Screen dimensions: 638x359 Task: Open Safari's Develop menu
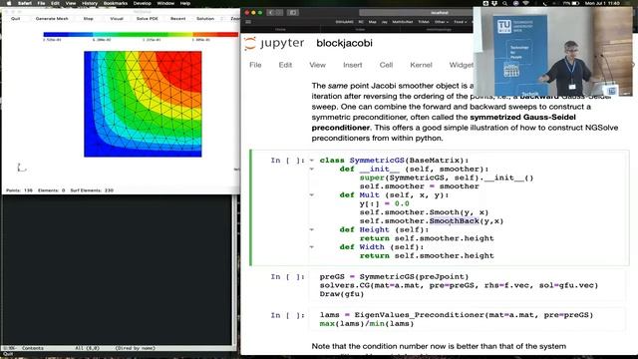tap(143, 3)
